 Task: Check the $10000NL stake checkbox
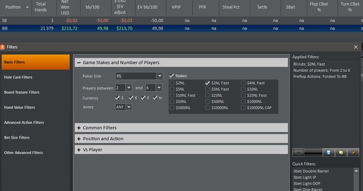(x=207, y=108)
